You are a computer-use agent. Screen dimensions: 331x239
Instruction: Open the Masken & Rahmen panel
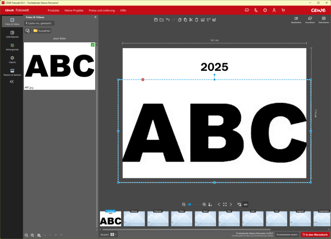12,72
